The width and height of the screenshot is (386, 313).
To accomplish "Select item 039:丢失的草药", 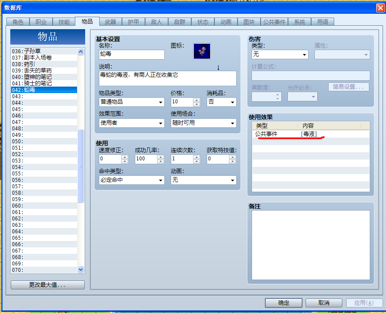I will [x=44, y=71].
